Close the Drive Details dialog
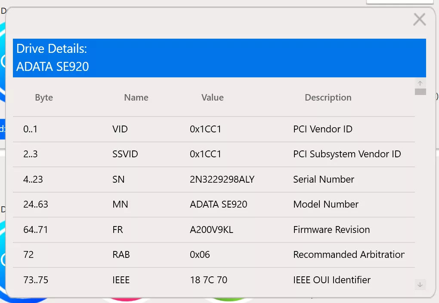The image size is (439, 303). 419,20
